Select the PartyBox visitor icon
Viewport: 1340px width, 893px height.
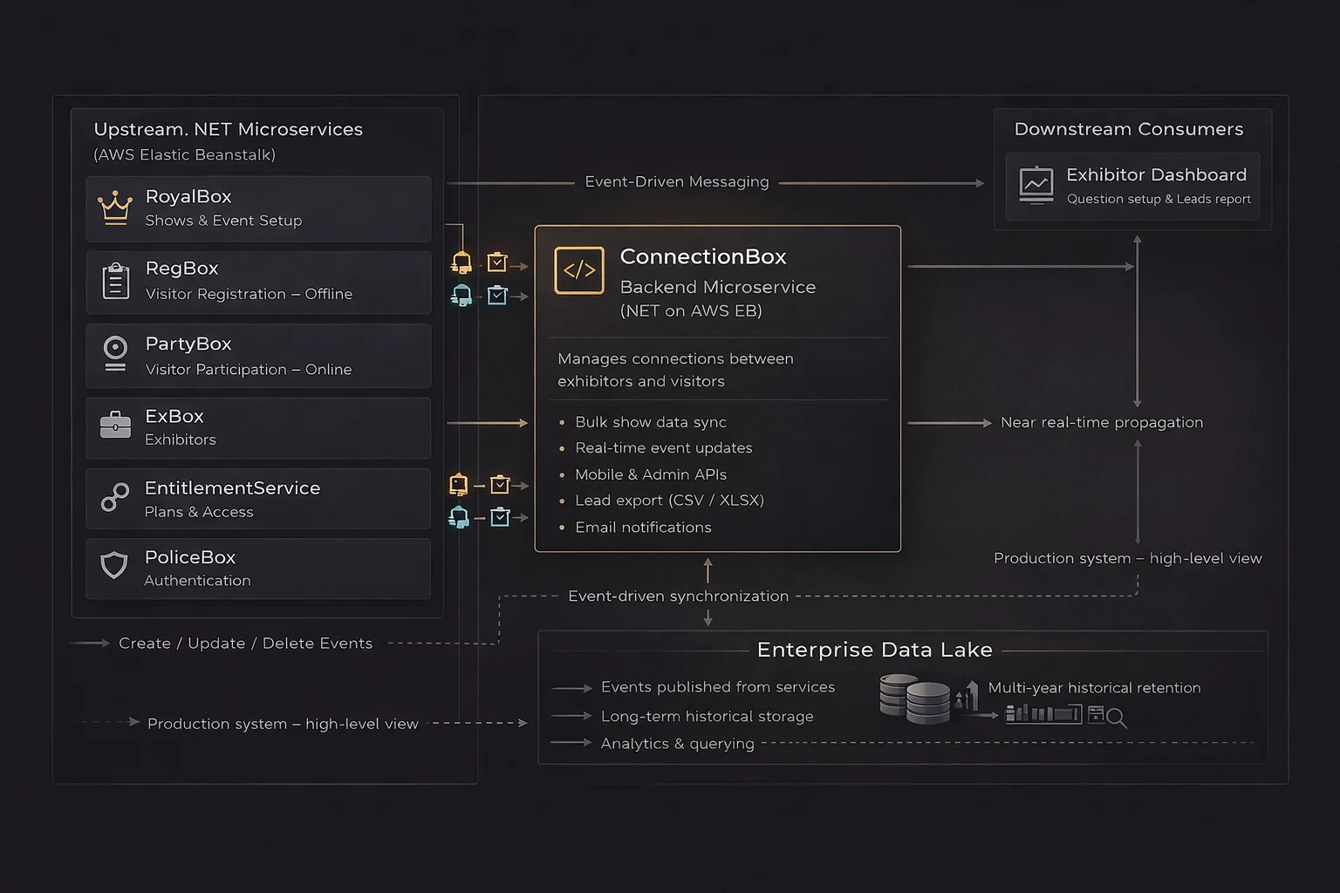click(x=114, y=354)
